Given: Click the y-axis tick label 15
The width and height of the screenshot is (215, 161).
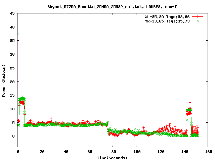Looking at the screenshot, I should tap(12, 95).
